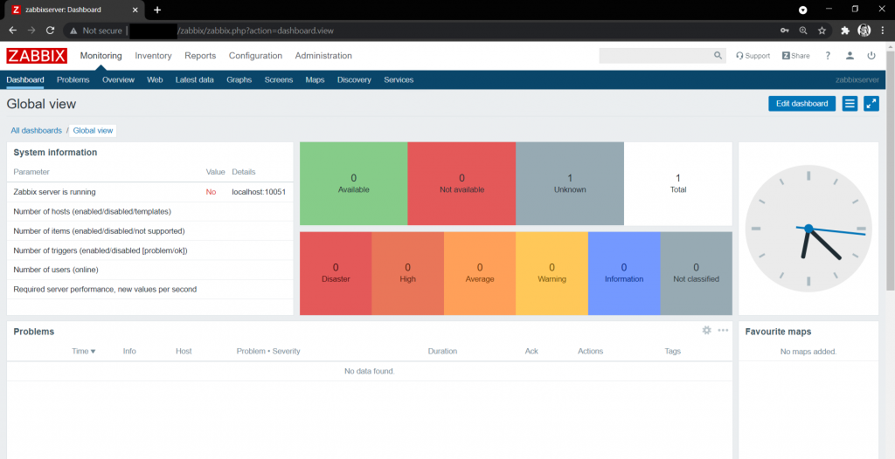895x459 pixels.
Task: Go to the Overview submenu tab
Action: click(x=118, y=79)
